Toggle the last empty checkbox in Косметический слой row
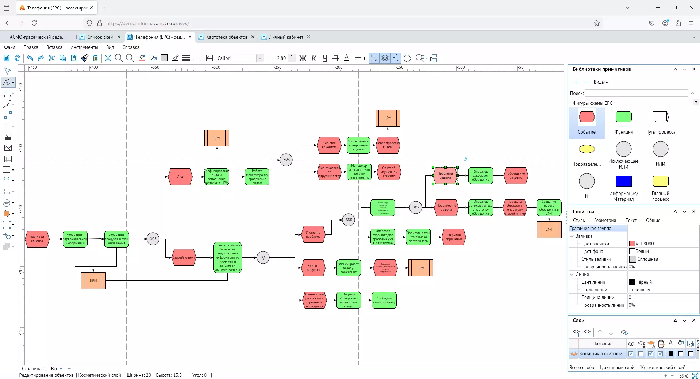The width and height of the screenshot is (700, 379). click(x=691, y=353)
